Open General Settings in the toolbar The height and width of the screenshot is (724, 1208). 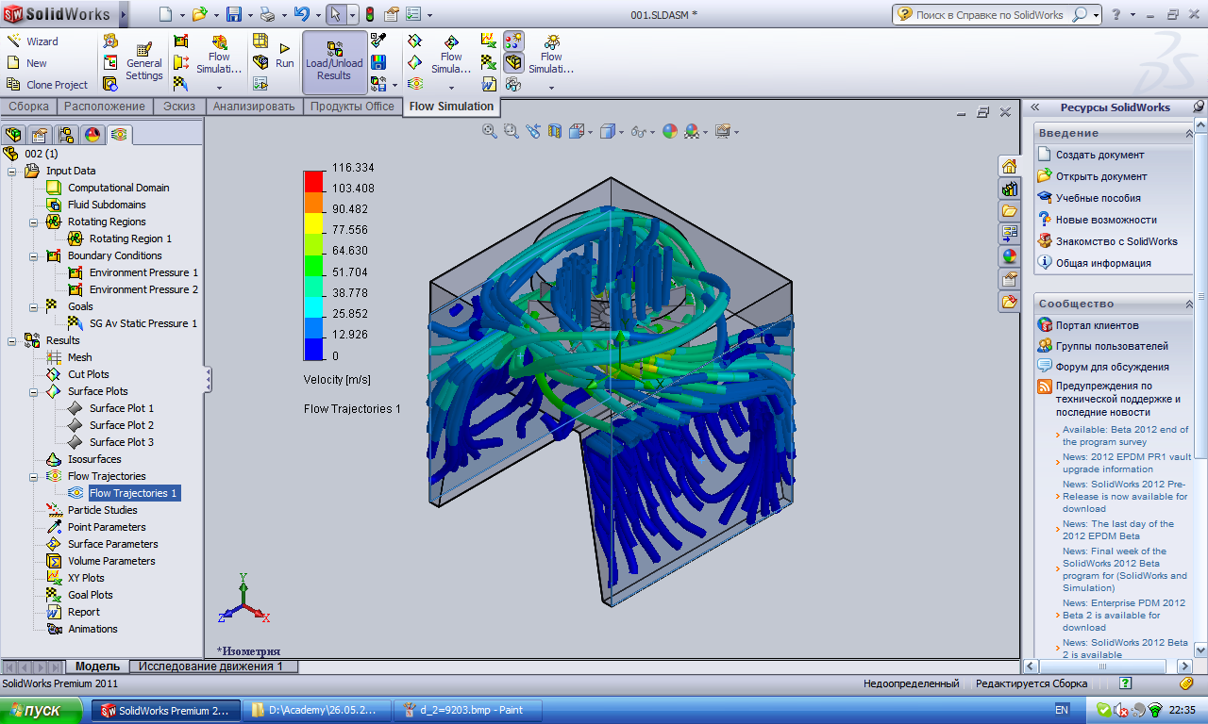tap(143, 61)
